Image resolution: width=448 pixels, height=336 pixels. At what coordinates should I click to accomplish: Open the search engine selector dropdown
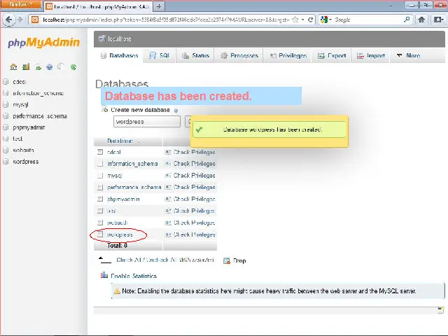click(x=326, y=20)
